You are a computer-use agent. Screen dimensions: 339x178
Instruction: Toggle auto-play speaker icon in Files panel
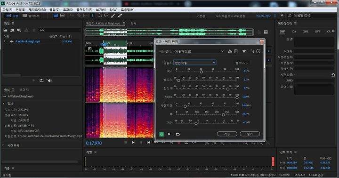pyautogui.click(x=49, y=81)
